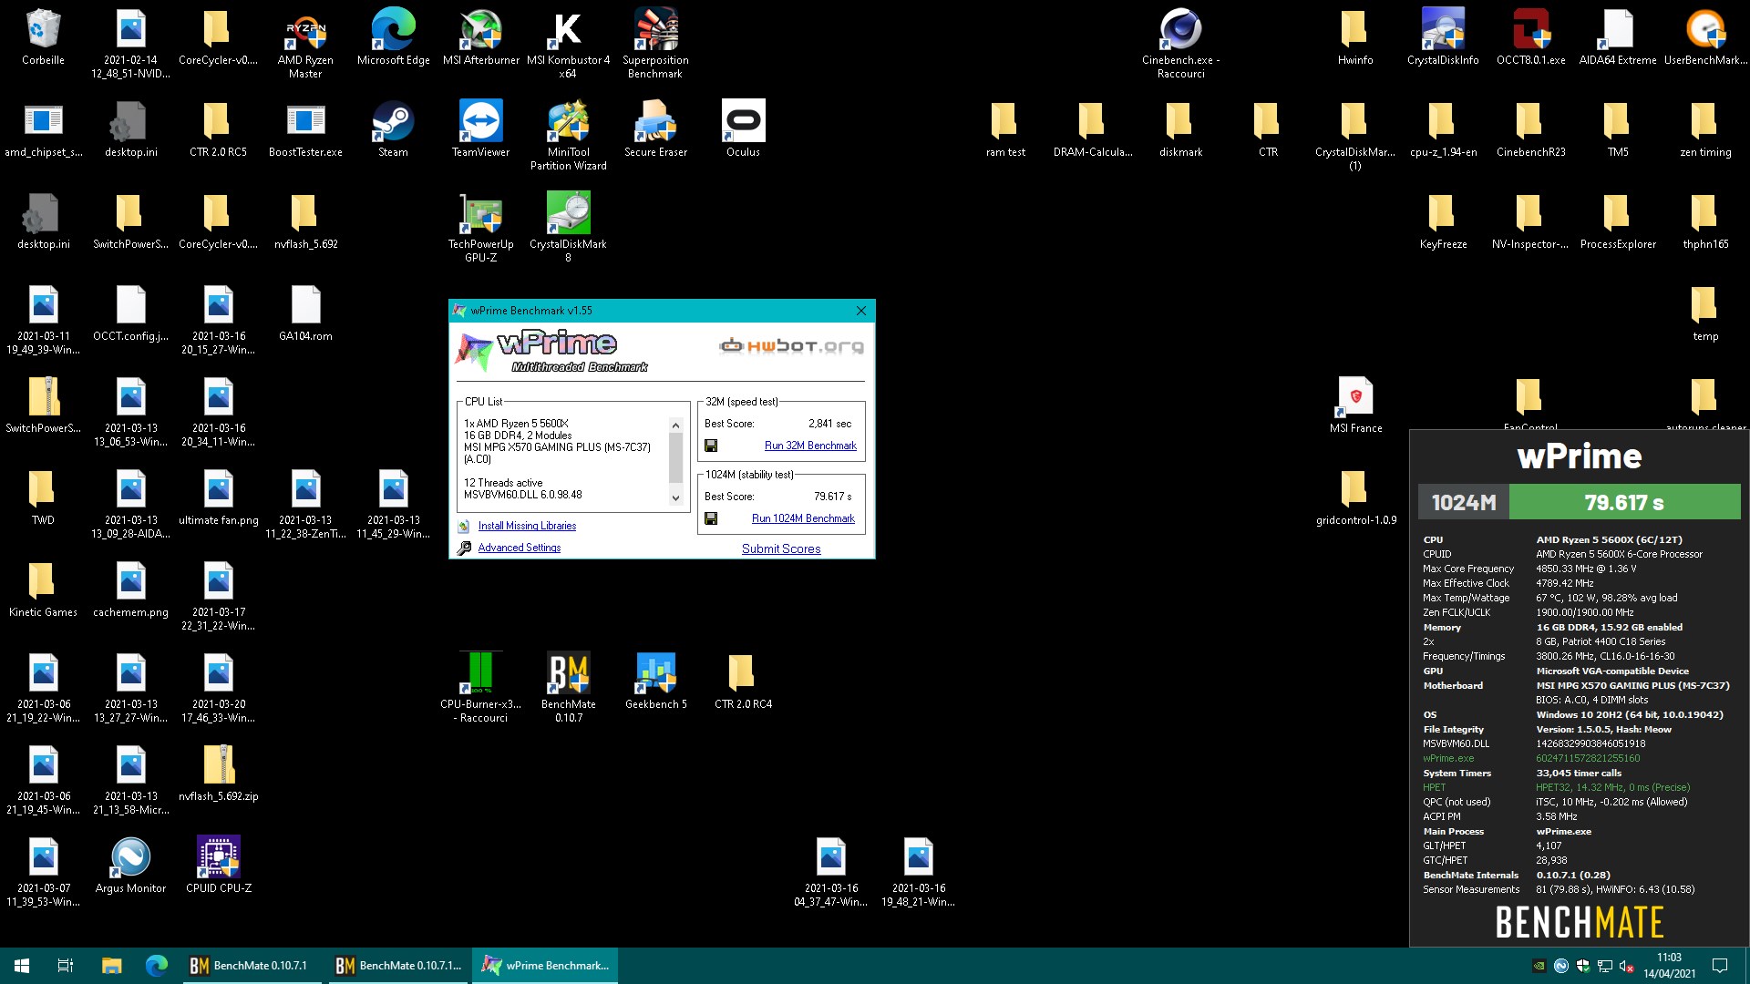Open Task View on the taskbar
1750x984 pixels.
(66, 966)
